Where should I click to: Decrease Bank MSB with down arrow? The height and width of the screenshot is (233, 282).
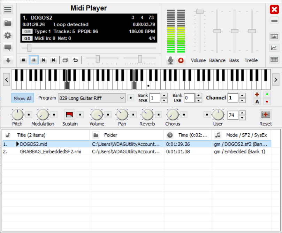tap(164, 100)
